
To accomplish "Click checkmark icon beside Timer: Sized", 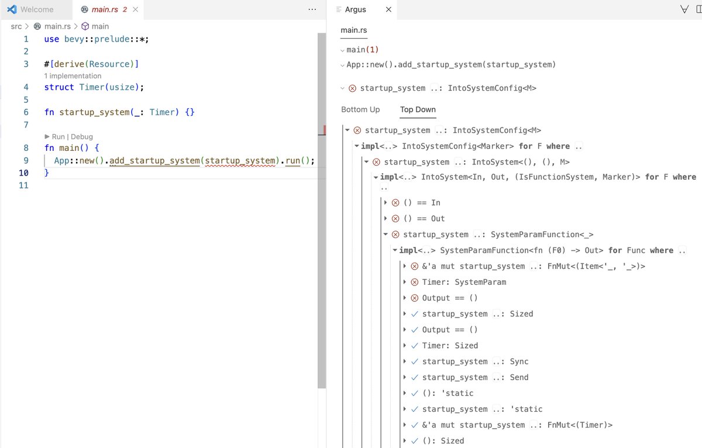I will (x=415, y=346).
